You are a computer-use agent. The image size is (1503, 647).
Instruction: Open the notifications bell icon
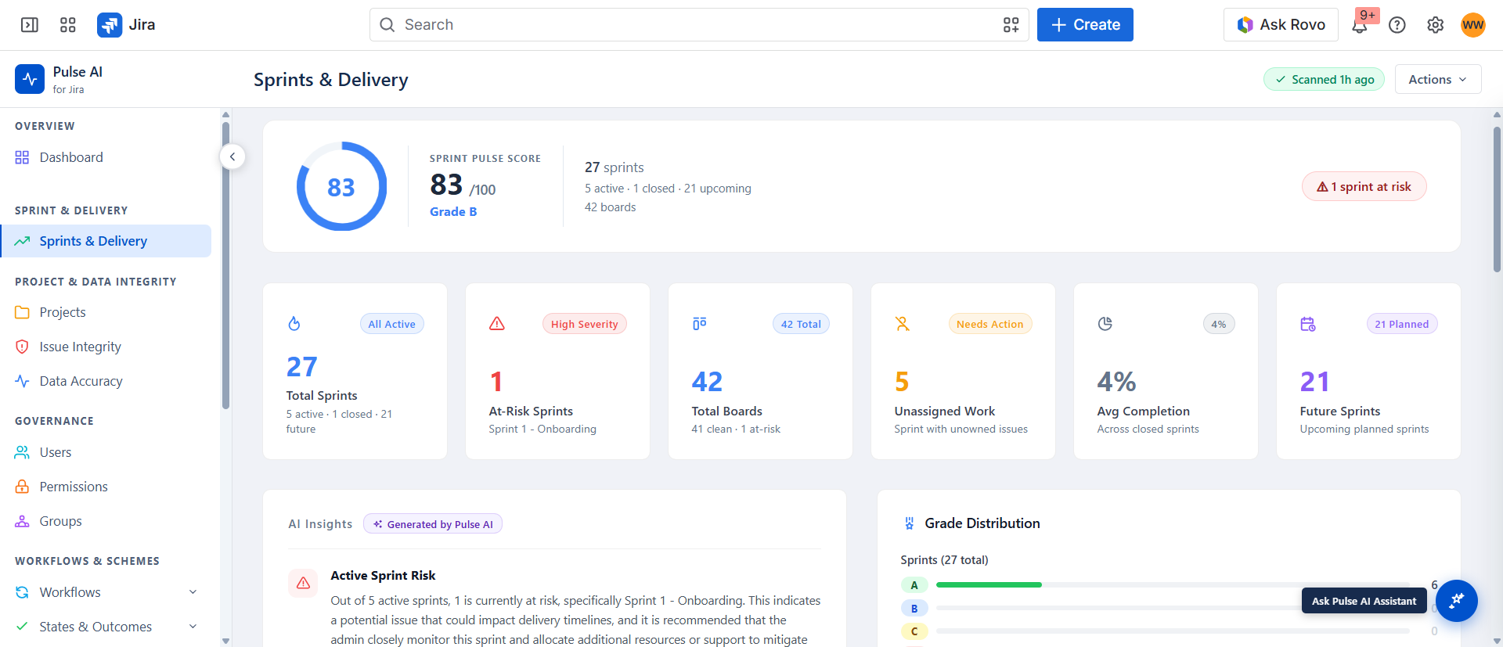click(1360, 25)
